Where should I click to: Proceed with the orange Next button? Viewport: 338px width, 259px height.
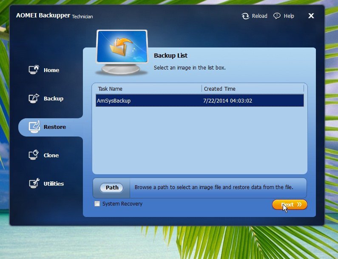[290, 205]
